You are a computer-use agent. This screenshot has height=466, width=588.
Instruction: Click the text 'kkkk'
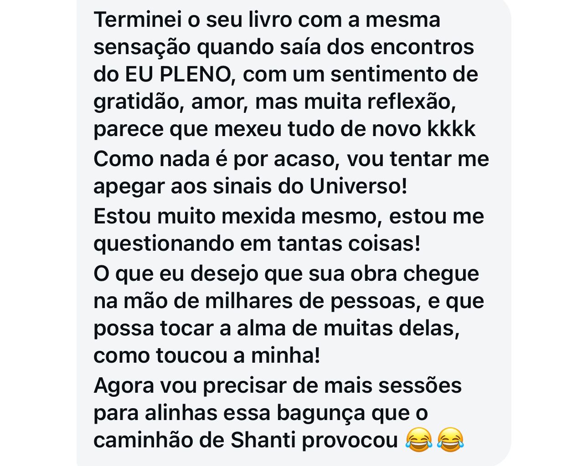point(451,129)
